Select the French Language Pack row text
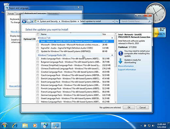This screenshot has height=129, width=170. click(x=70, y=92)
